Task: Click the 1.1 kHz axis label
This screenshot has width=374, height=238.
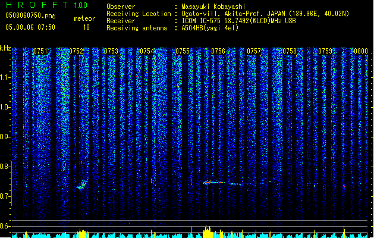Action: [x=5, y=77]
